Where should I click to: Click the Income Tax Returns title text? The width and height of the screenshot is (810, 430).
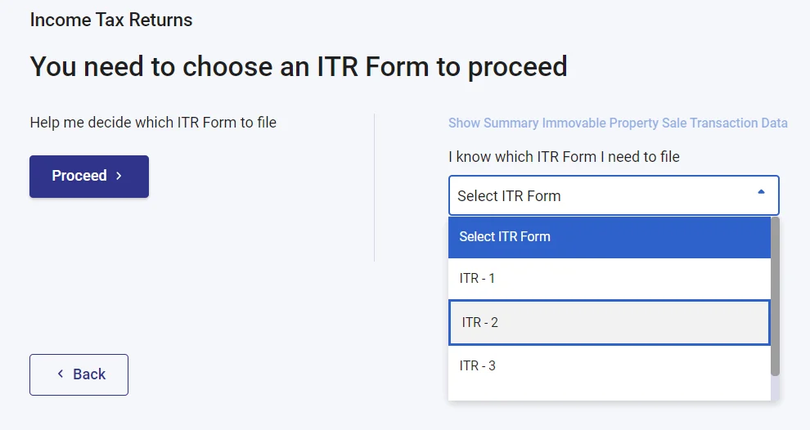coord(111,20)
